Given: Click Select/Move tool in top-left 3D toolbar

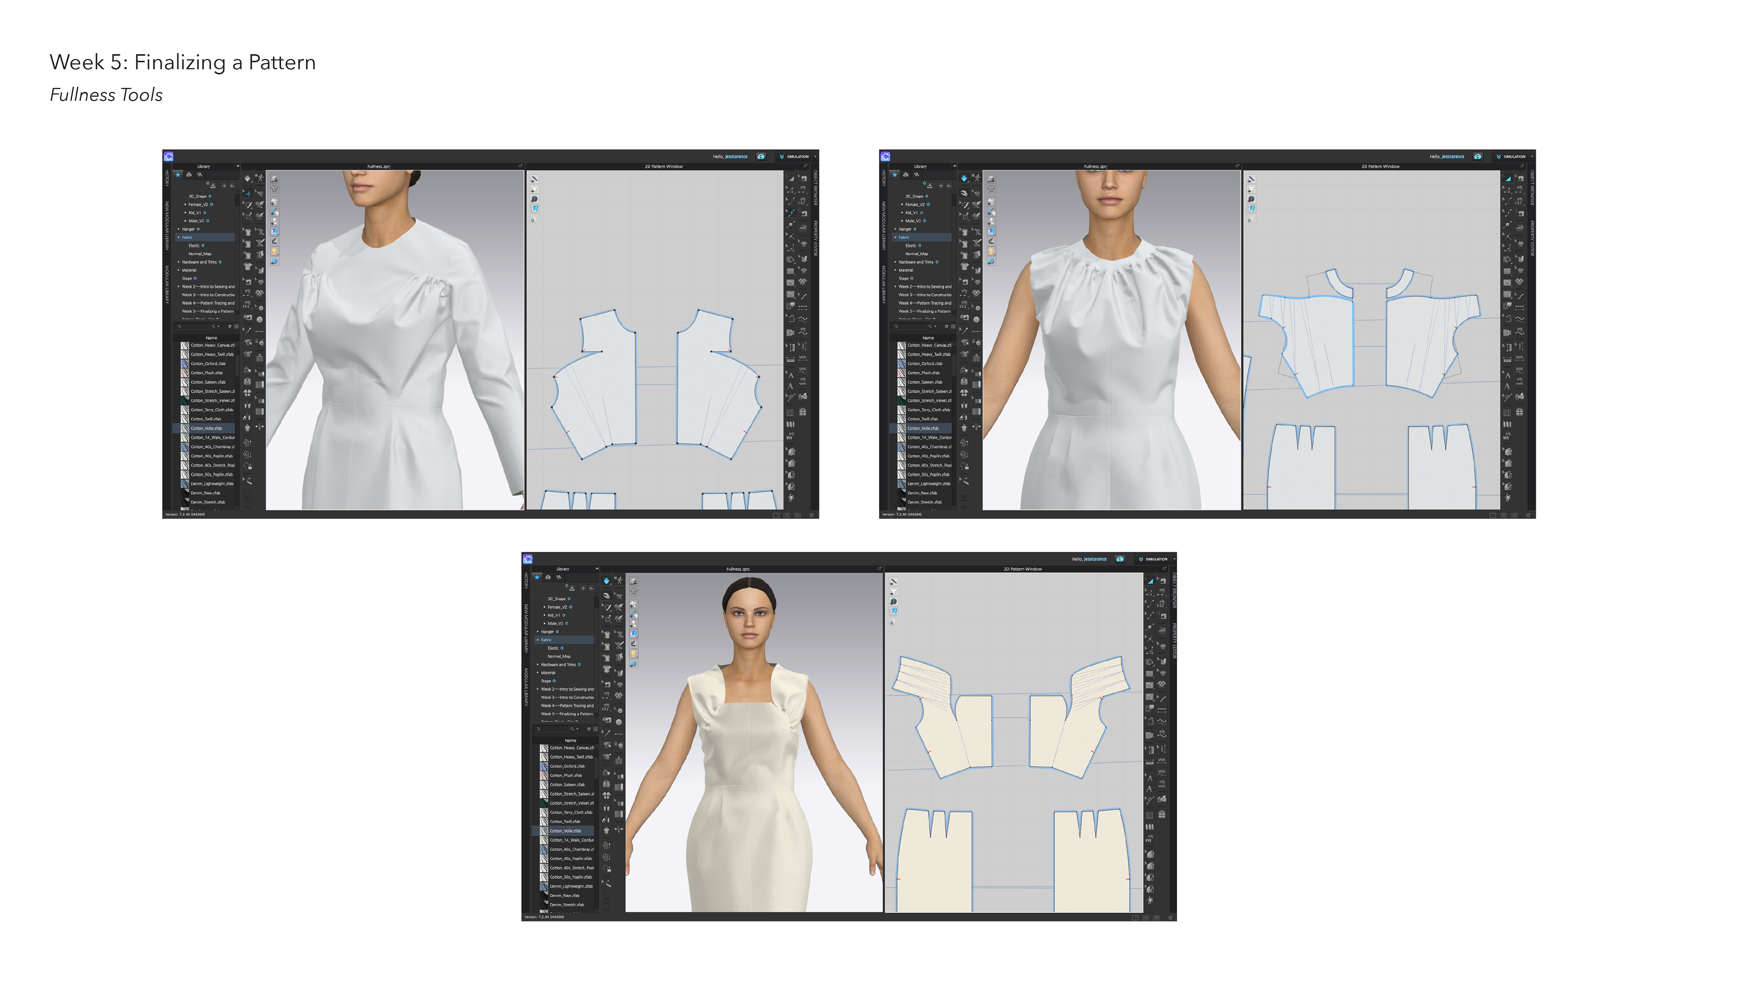Looking at the screenshot, I should [x=248, y=193].
